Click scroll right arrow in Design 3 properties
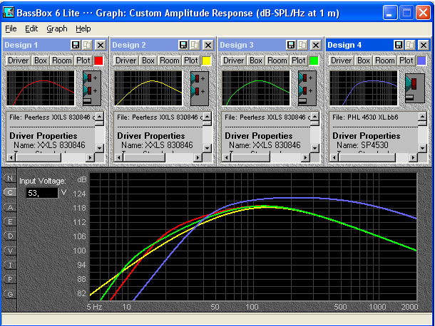The height and width of the screenshot is (326, 435). click(x=305, y=157)
